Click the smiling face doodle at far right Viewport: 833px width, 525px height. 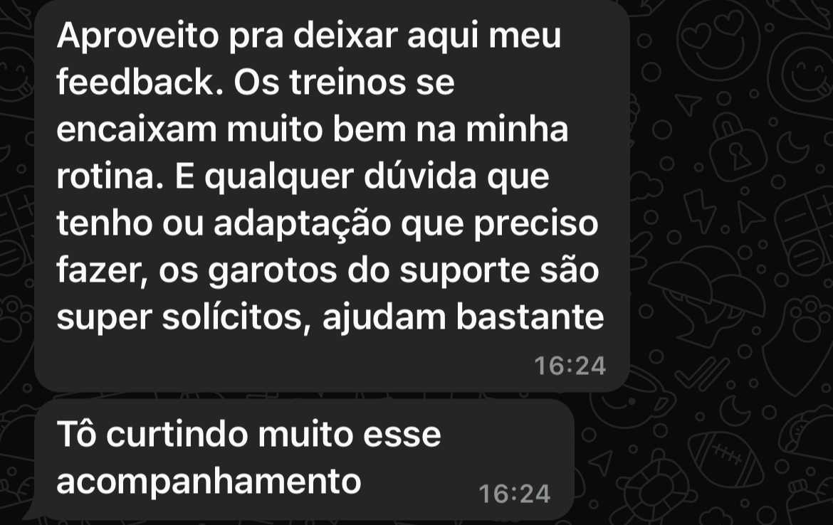(x=805, y=74)
